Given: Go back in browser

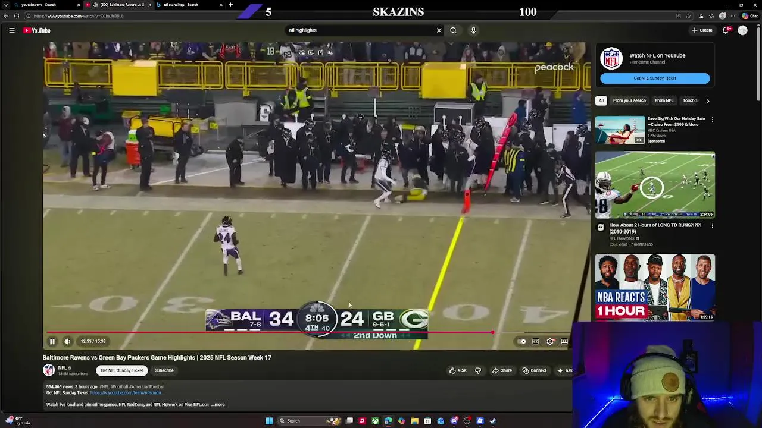Looking at the screenshot, I should (5, 16).
